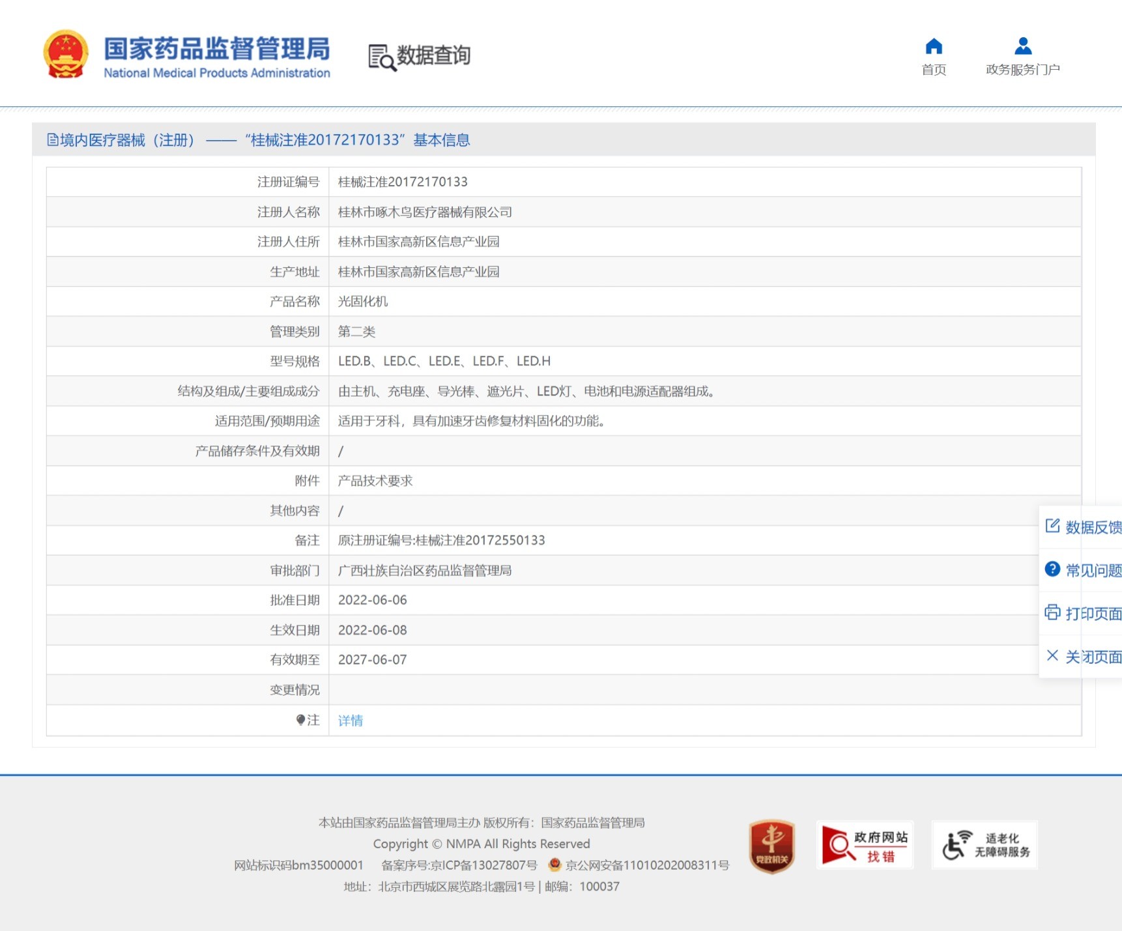1122x931 pixels.
Task: Click the 关闭页面 X icon
Action: point(1052,655)
